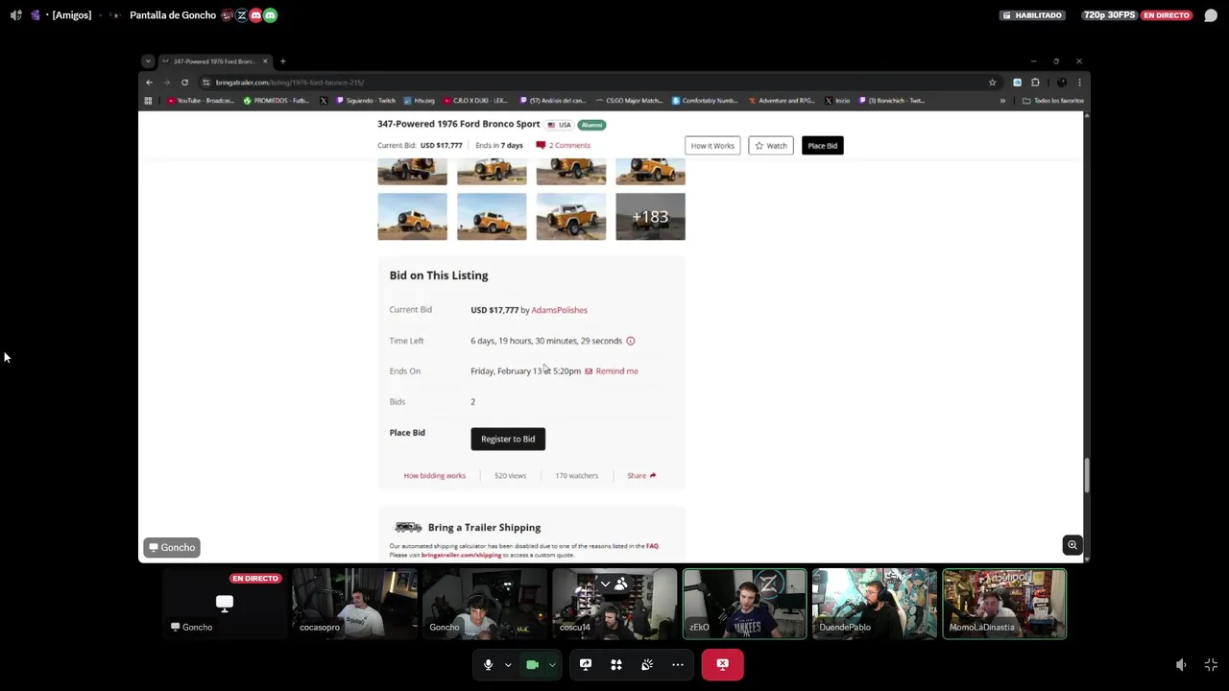Open a new browser tab with plus
Image resolution: width=1229 pixels, height=691 pixels.
point(282,61)
